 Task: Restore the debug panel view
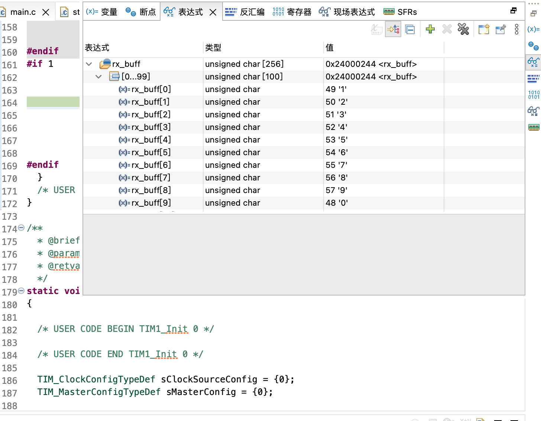coord(514,10)
